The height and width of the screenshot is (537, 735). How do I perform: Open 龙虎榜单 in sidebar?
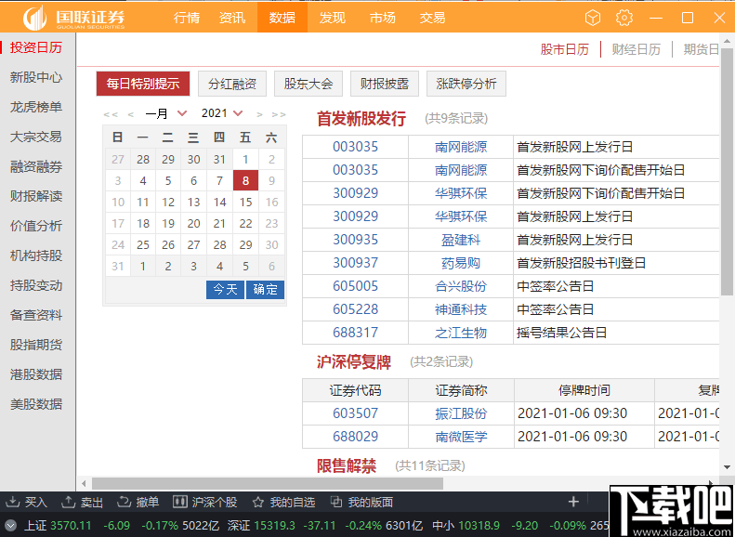[x=36, y=107]
